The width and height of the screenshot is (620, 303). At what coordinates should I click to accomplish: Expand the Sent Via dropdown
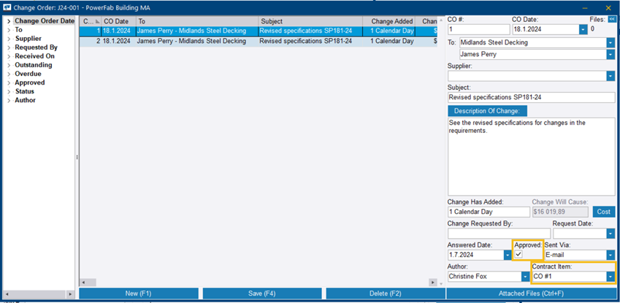(610, 255)
